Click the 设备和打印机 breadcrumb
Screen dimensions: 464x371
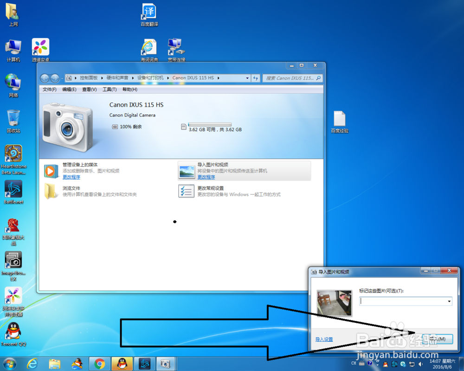coord(150,78)
